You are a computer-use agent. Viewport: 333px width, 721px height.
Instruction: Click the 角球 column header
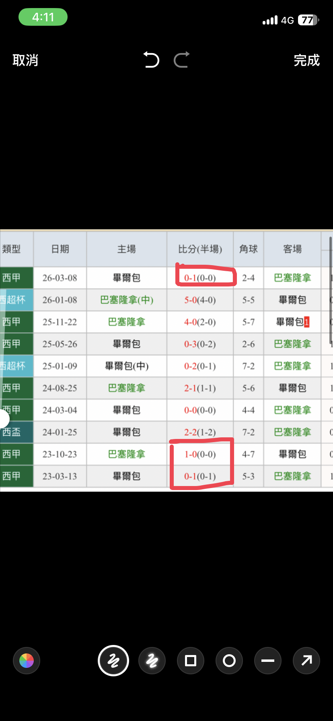pos(248,249)
